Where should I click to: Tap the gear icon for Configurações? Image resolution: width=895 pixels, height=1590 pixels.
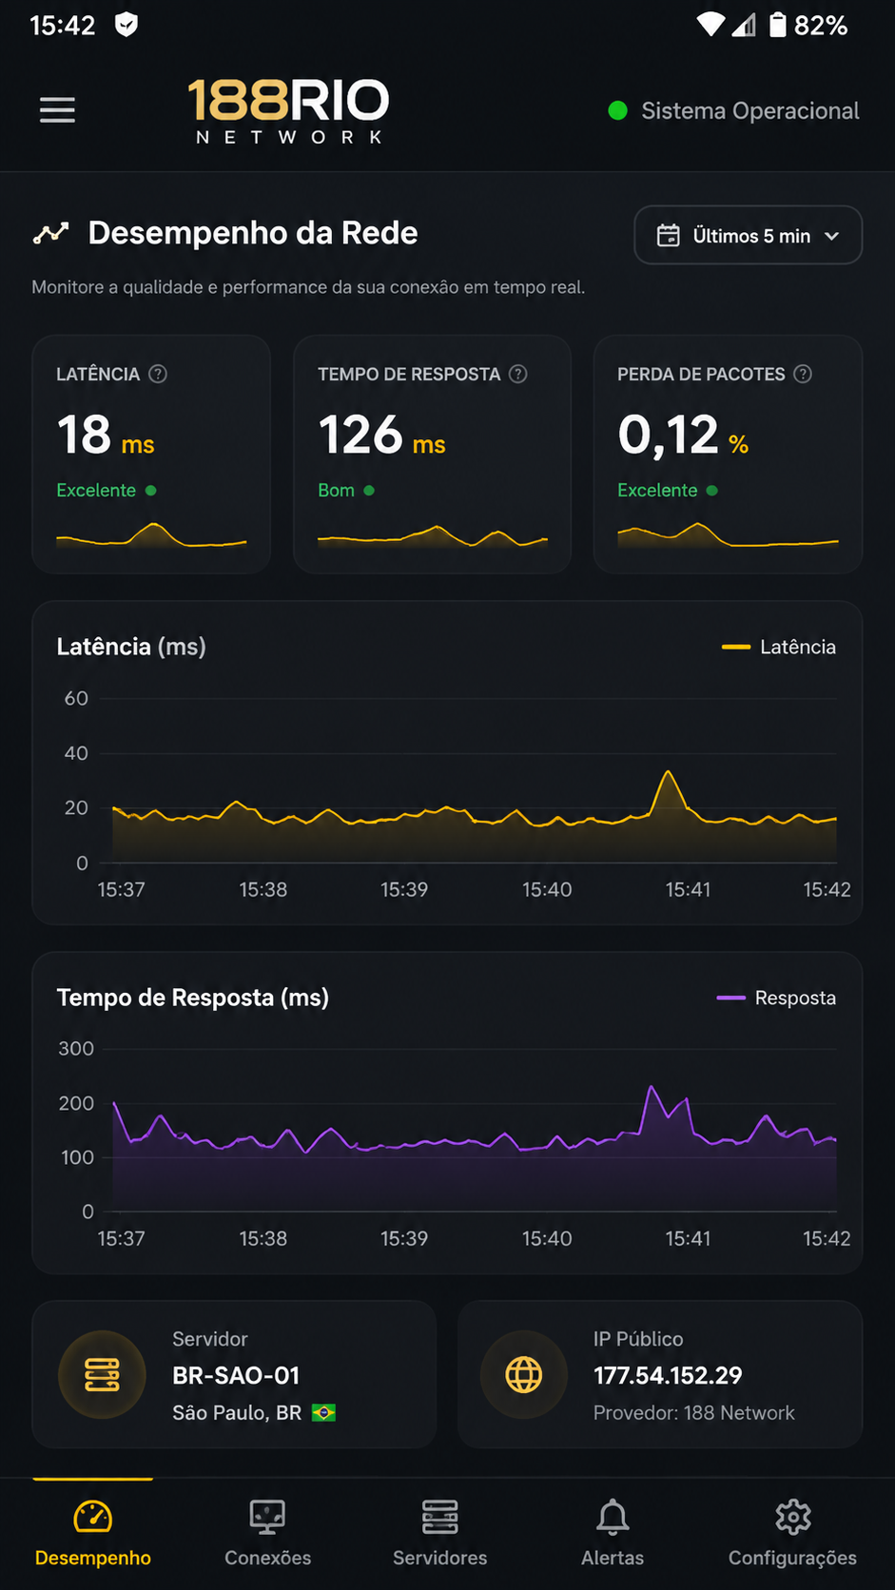click(792, 1517)
